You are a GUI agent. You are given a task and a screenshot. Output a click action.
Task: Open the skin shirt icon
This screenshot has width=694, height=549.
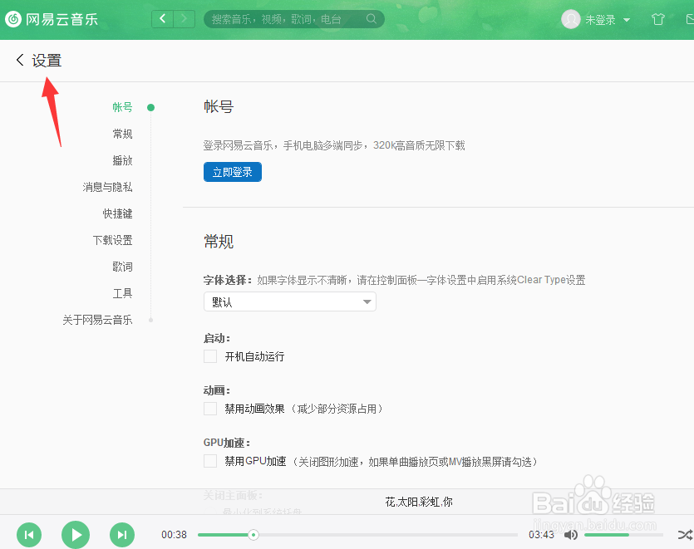pyautogui.click(x=658, y=19)
